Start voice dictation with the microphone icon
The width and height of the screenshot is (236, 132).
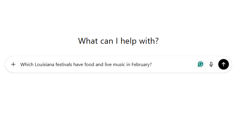(211, 64)
